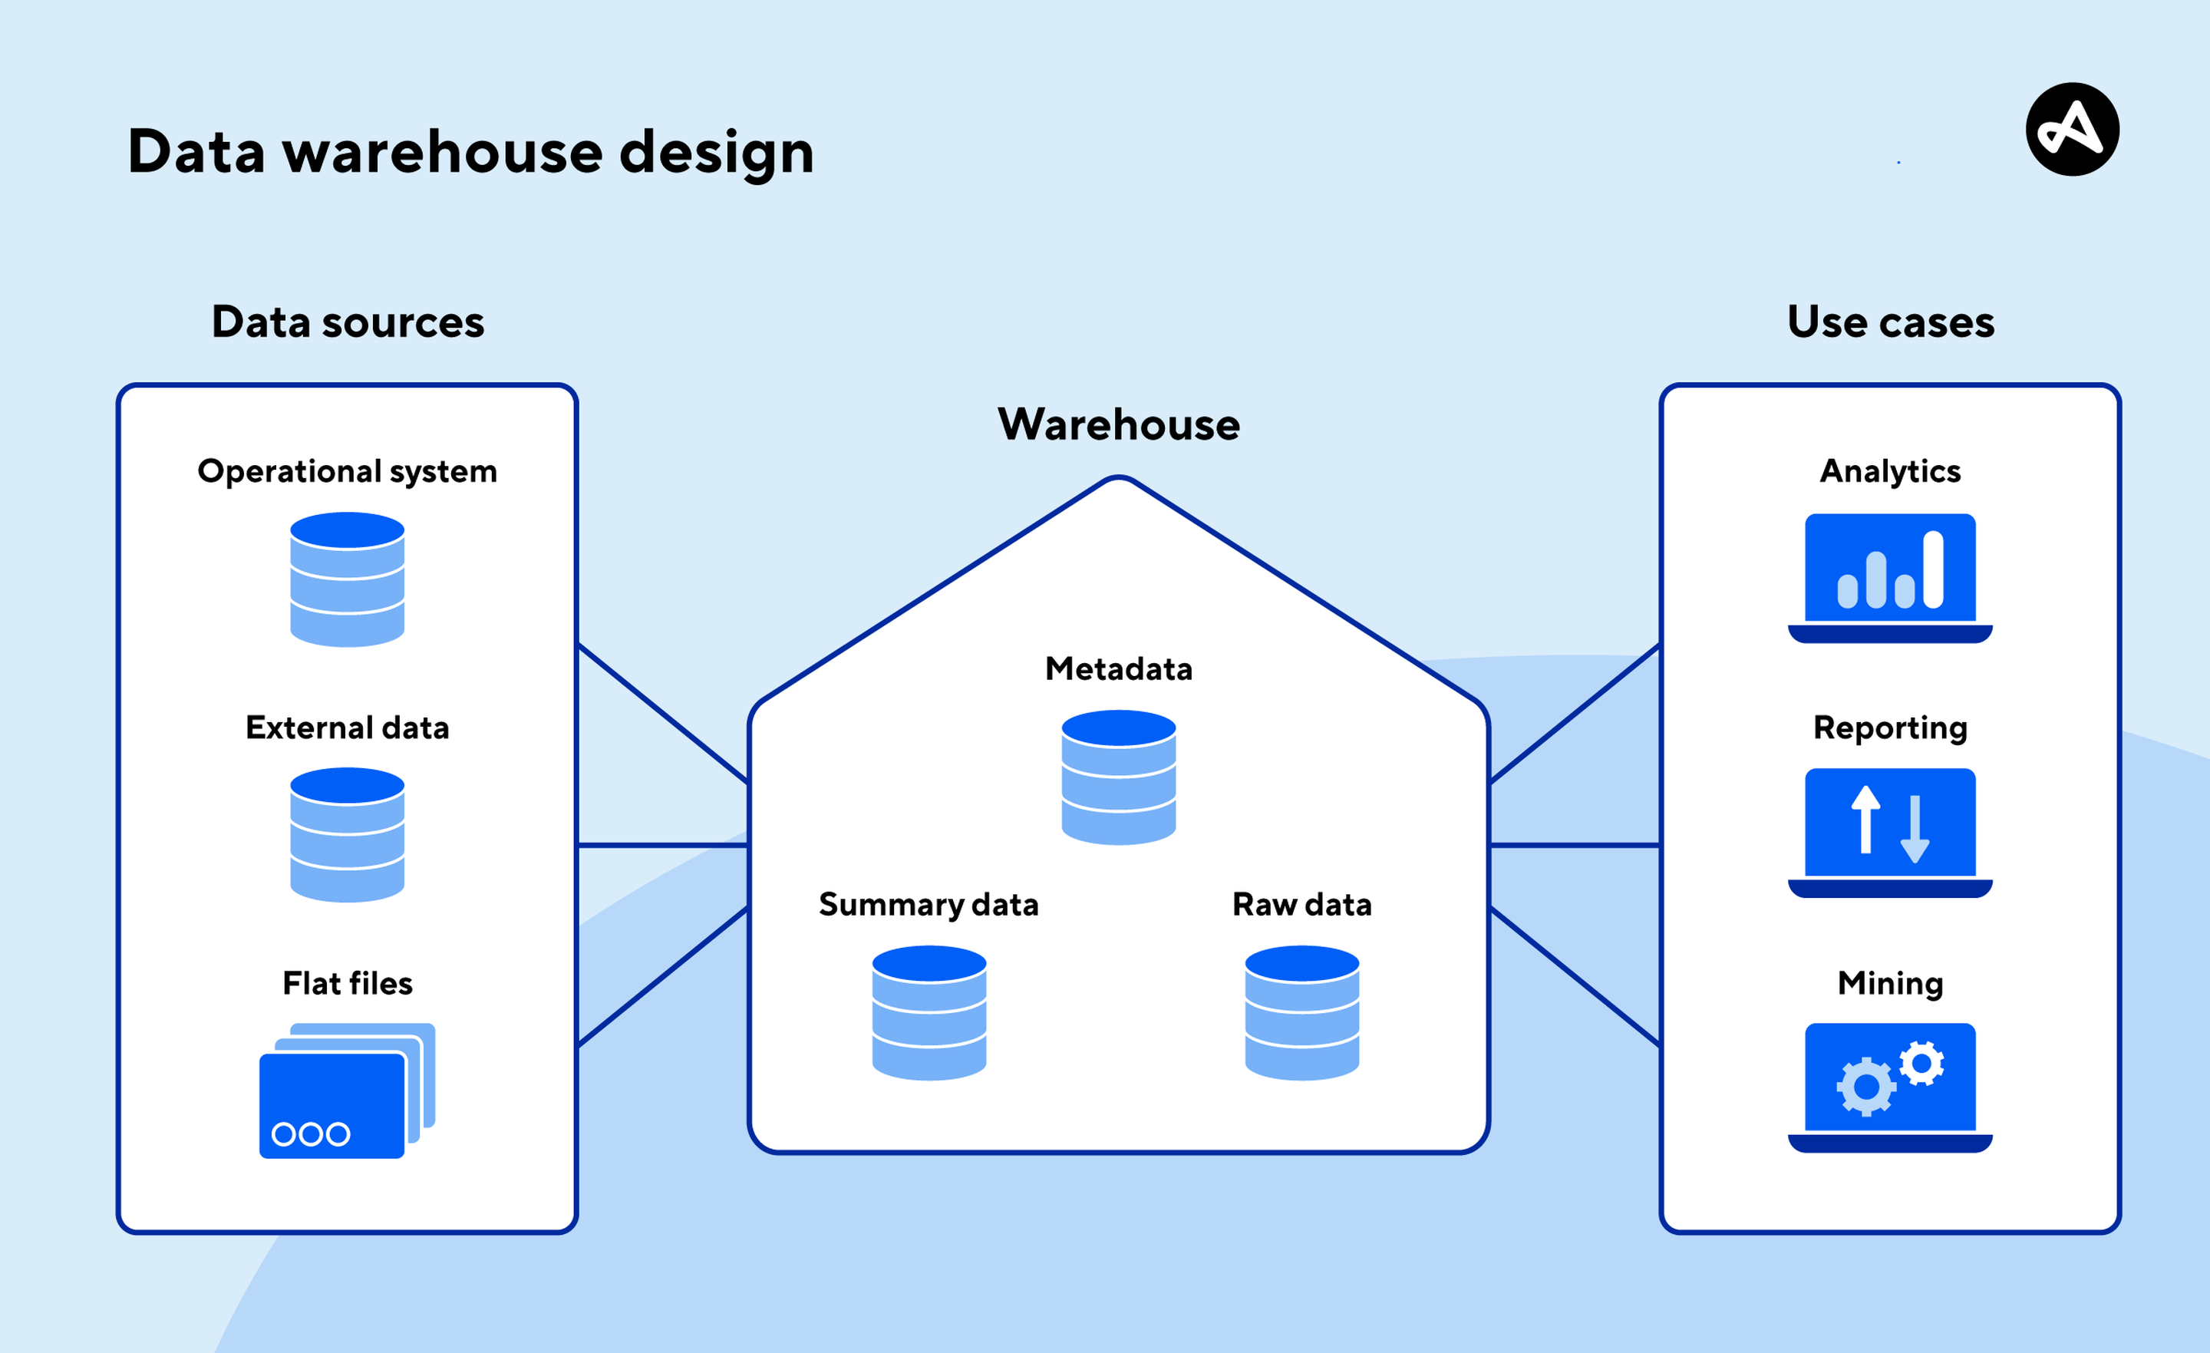The image size is (2210, 1353).
Task: Select the Flat files label text
Action: [347, 983]
